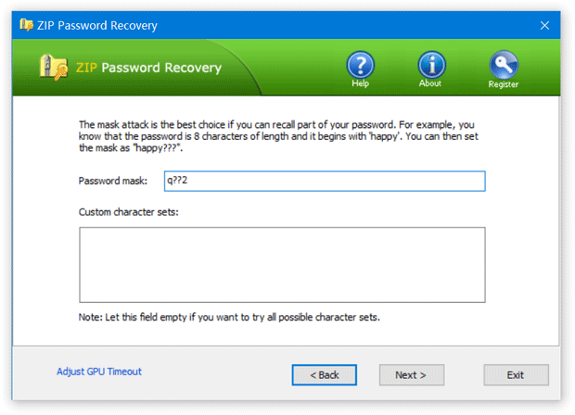Go back with the Back button
The width and height of the screenshot is (575, 415).
coord(324,375)
